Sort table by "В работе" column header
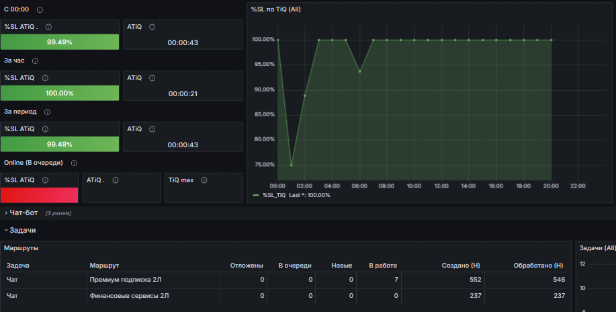The height and width of the screenshot is (312, 616). tap(384, 266)
